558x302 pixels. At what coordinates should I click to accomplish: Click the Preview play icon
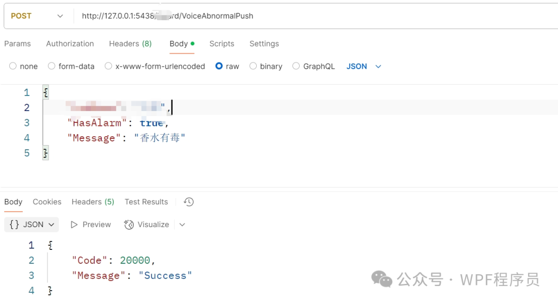pyautogui.click(x=74, y=225)
